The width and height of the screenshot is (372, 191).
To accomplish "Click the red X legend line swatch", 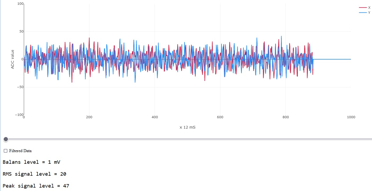I will (x=363, y=8).
